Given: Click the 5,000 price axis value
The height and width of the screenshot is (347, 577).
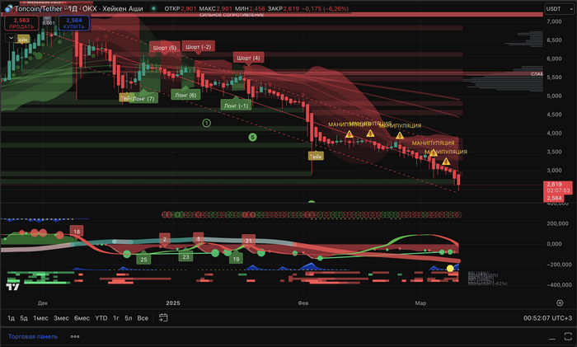Looking at the screenshot, I should click(x=554, y=96).
